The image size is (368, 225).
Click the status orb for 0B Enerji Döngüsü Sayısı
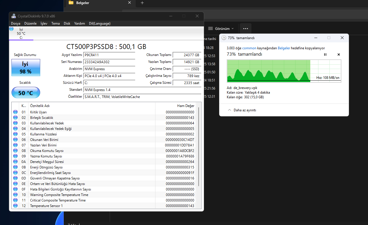15,167
